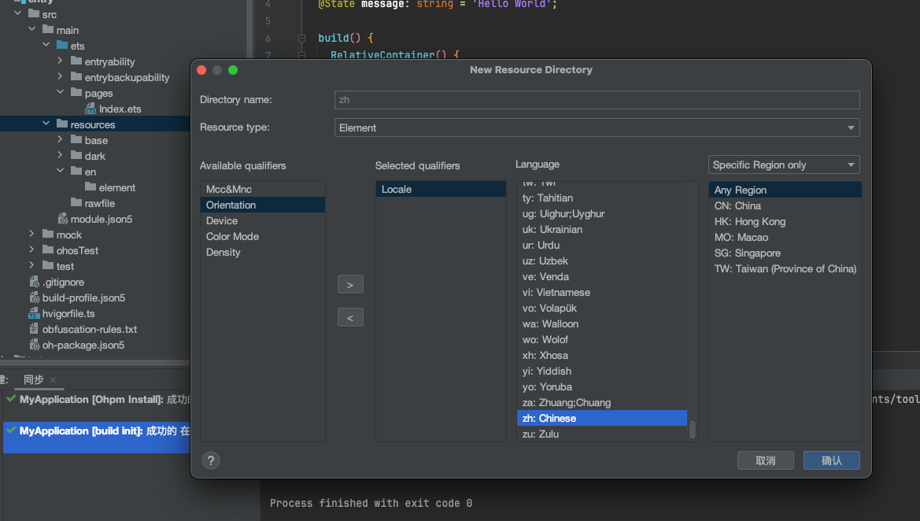Viewport: 920px width, 521px height.
Task: Collapse the pages folder
Action: coord(60,92)
